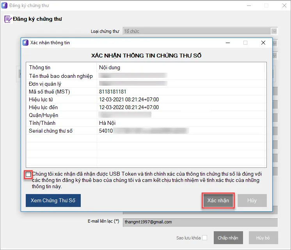This screenshot has width=291, height=250.
Task: Click the Thông tin column header
Action: [39, 67]
